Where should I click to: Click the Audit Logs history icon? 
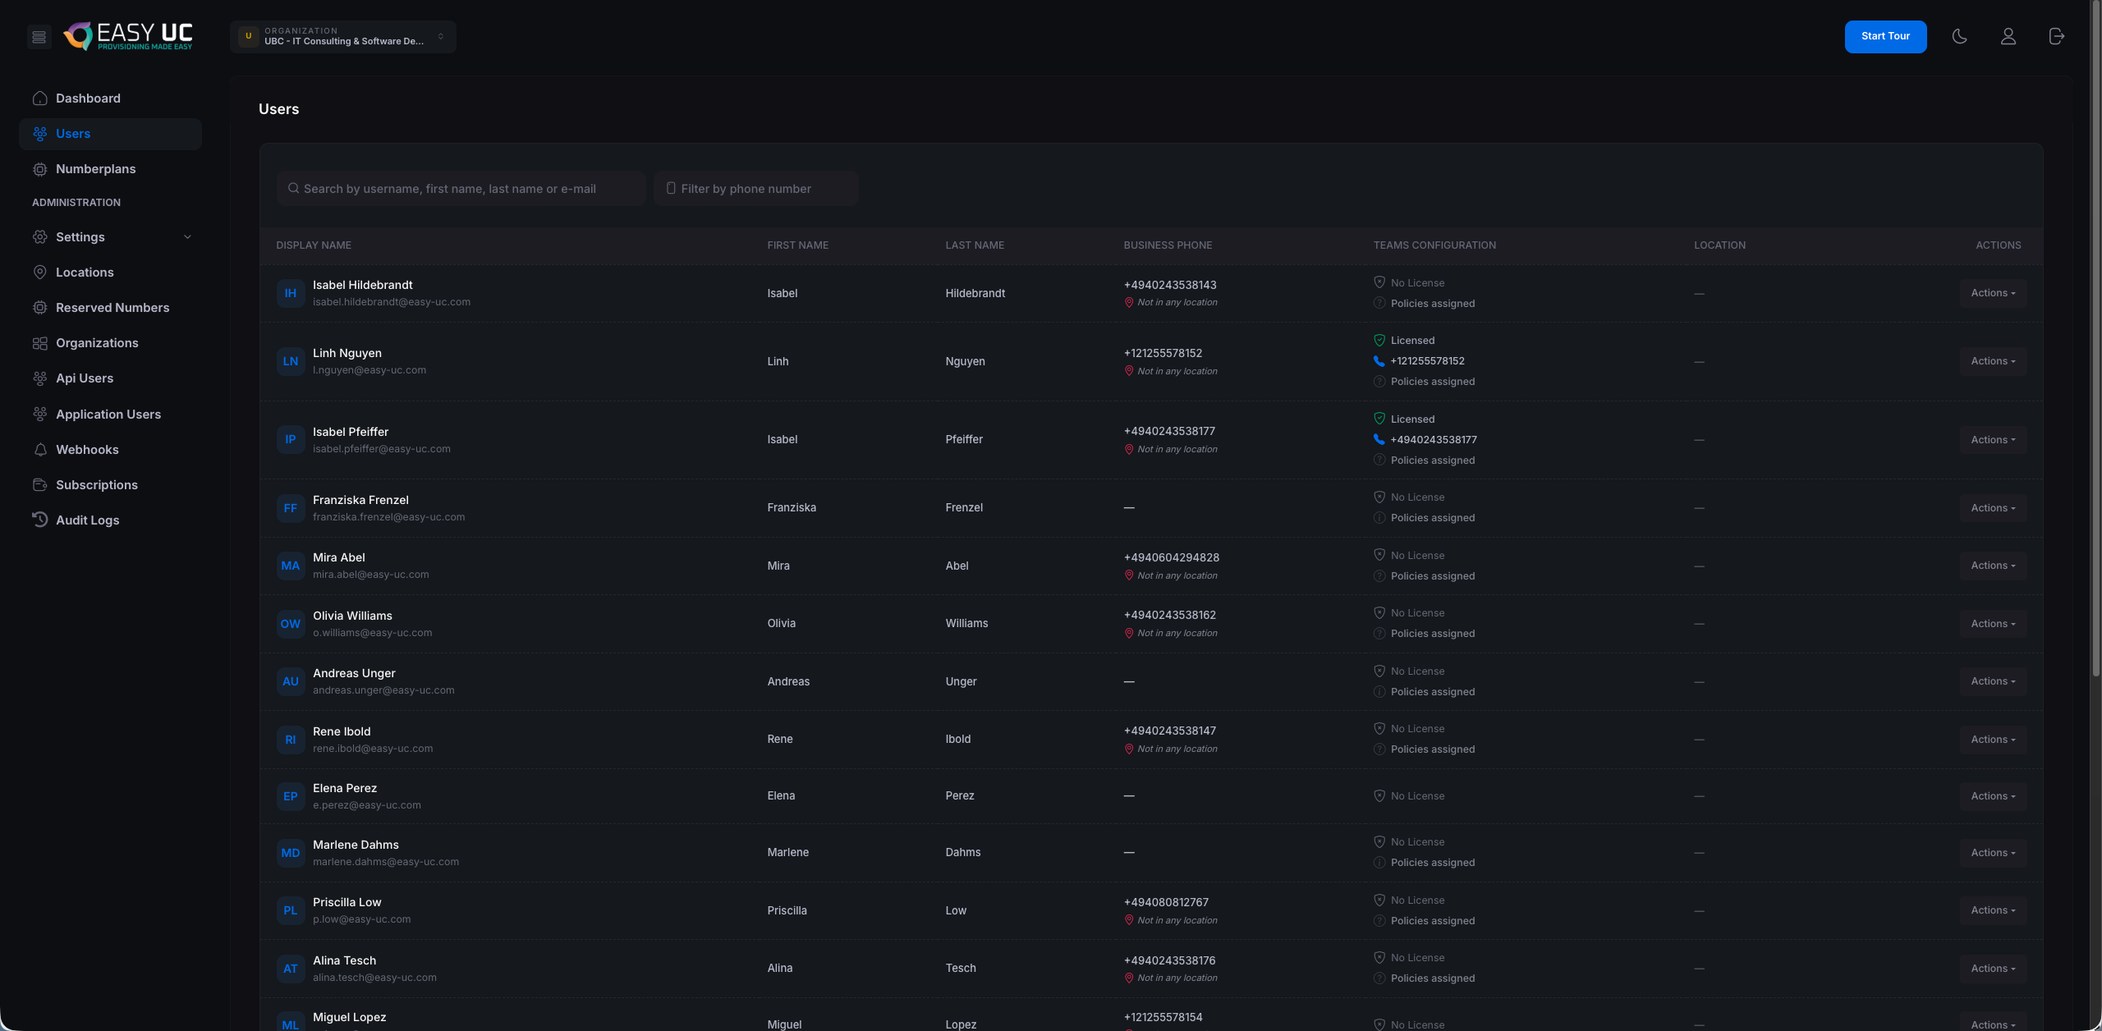pyautogui.click(x=39, y=520)
